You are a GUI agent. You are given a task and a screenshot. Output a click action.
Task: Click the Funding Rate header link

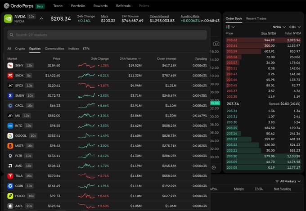pos(190,16)
